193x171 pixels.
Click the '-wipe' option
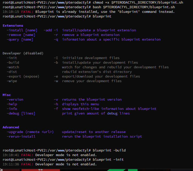click(x=12, y=81)
